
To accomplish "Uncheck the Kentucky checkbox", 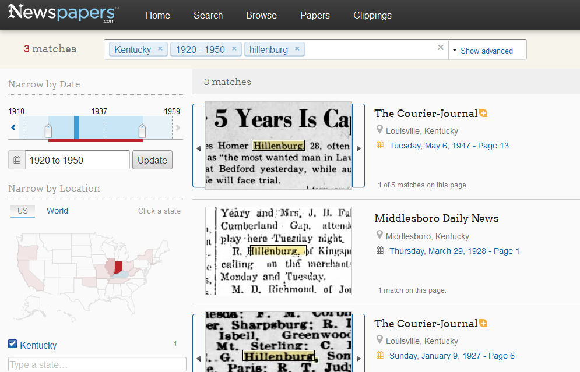I will click(x=13, y=344).
